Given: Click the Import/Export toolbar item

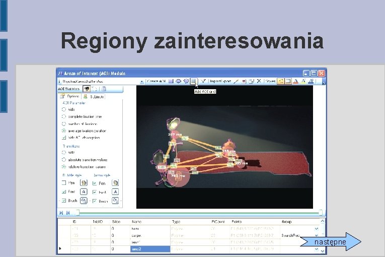Looking at the screenshot, I should [220, 81].
